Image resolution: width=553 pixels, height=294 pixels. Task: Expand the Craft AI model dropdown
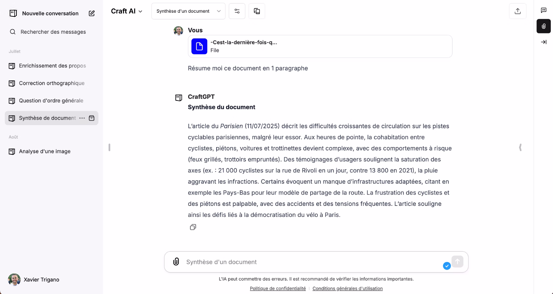(x=127, y=11)
